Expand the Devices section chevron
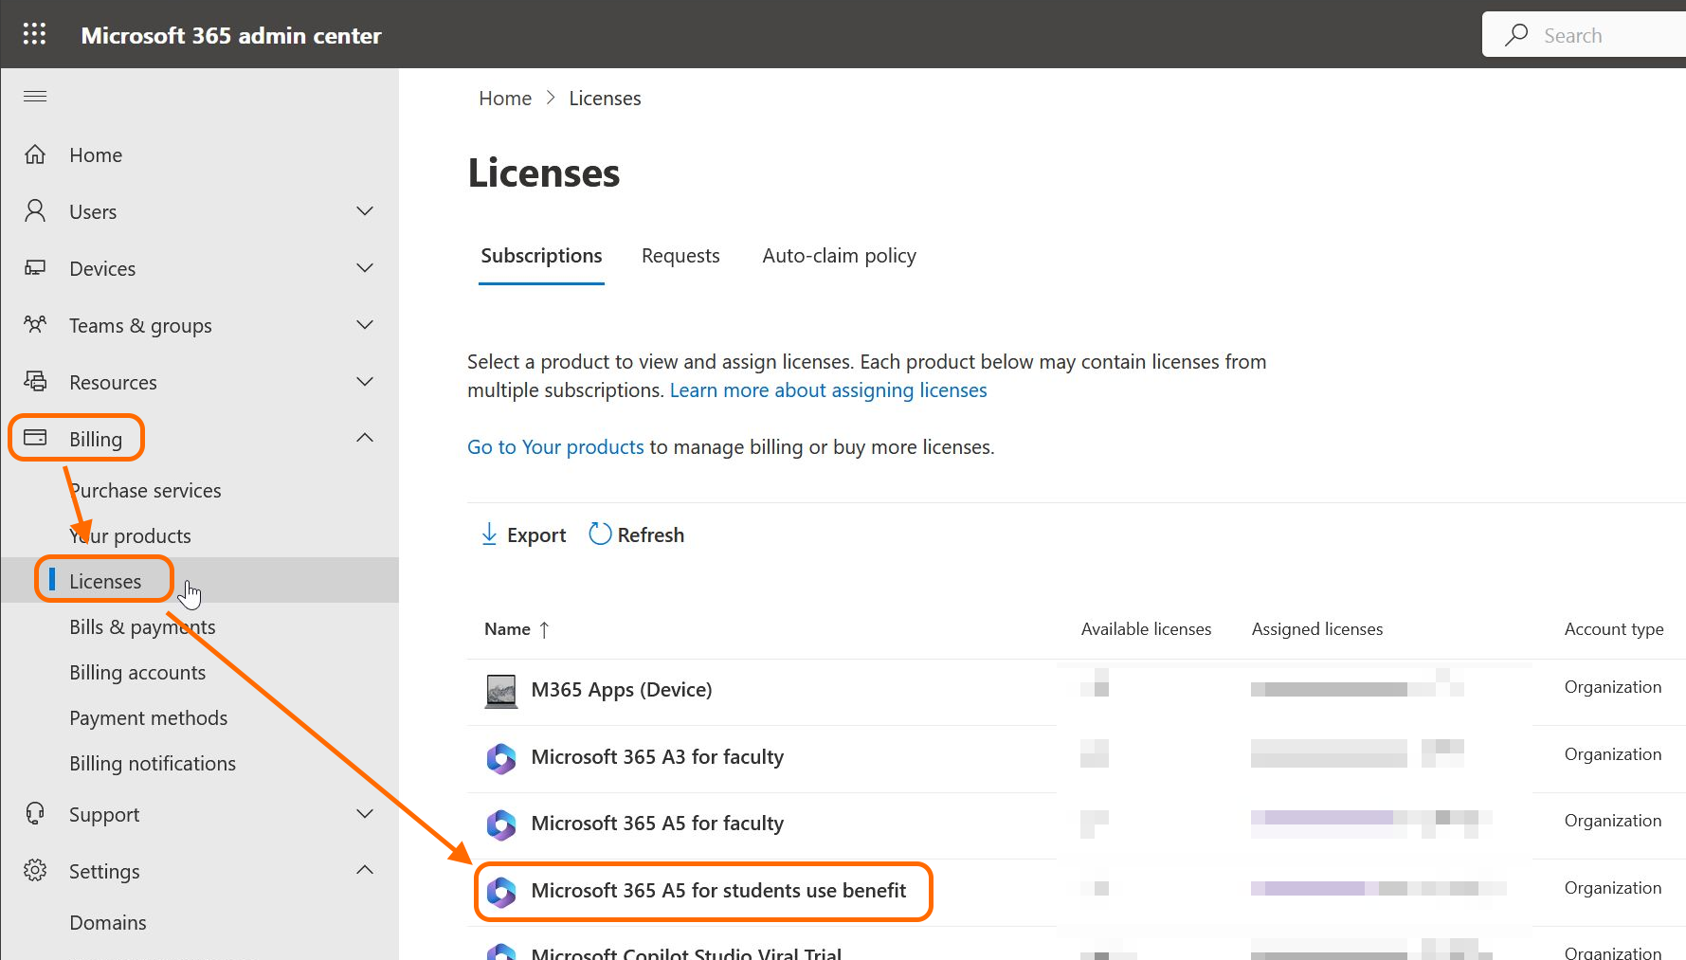Viewport: 1686px width, 960px height. tap(365, 268)
